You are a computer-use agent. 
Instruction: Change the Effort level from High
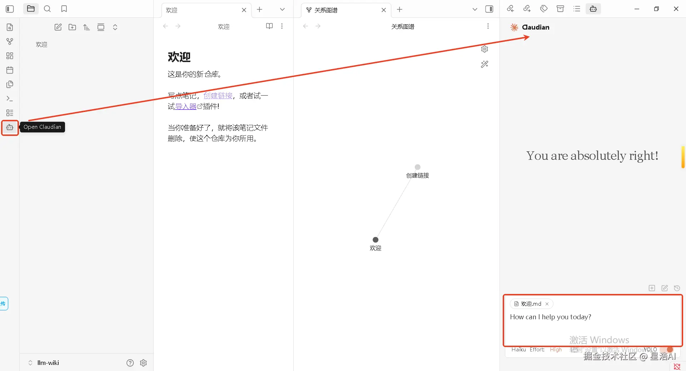click(x=556, y=350)
